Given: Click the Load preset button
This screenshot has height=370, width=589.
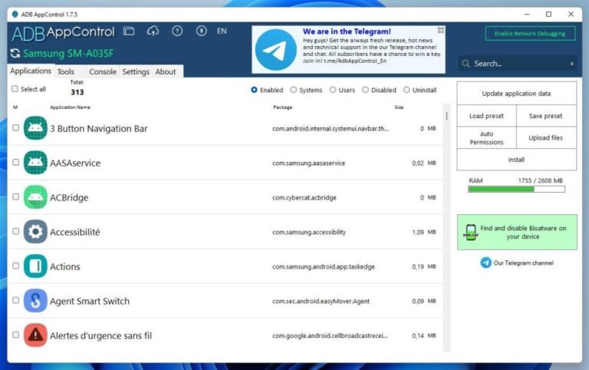Looking at the screenshot, I should point(486,116).
